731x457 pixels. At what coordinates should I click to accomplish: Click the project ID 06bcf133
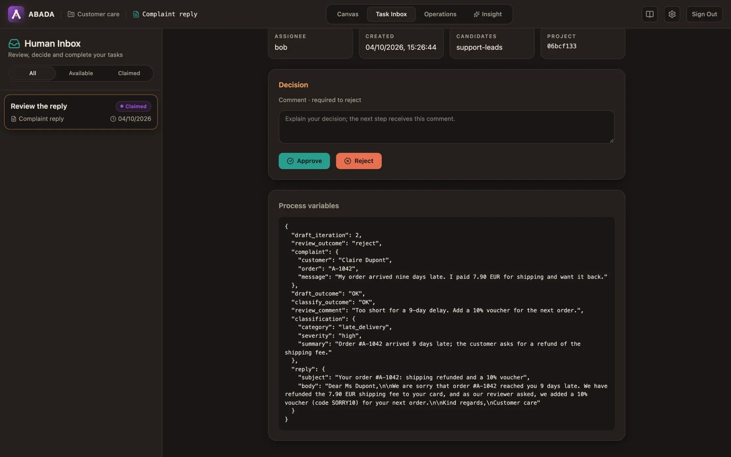562,46
